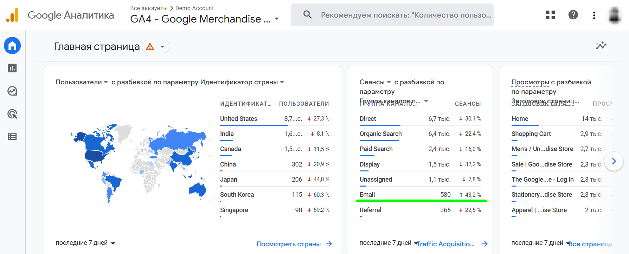Image resolution: width=629 pixels, height=254 pixels.
Task: Change последние 7 дней in page views card
Action: tap(541, 243)
